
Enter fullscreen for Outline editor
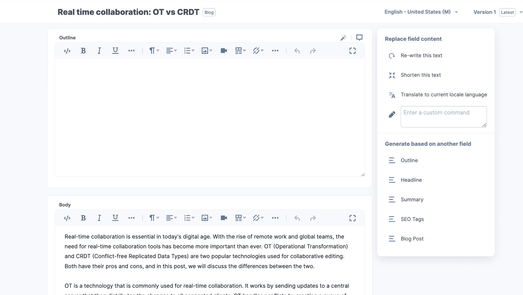point(352,51)
